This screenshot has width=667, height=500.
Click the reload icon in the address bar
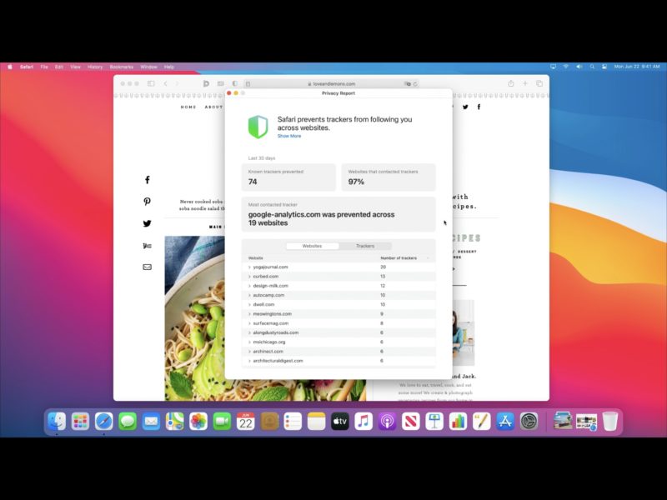click(x=415, y=84)
